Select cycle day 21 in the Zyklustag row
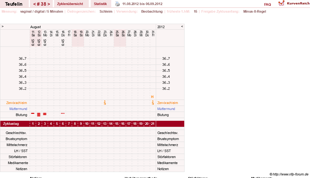 tap(153, 124)
